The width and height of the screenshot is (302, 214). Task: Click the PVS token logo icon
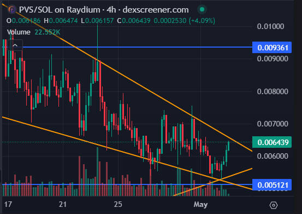(x=12, y=9)
